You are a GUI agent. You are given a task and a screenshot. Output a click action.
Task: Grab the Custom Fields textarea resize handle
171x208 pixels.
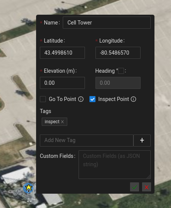pos(149,177)
